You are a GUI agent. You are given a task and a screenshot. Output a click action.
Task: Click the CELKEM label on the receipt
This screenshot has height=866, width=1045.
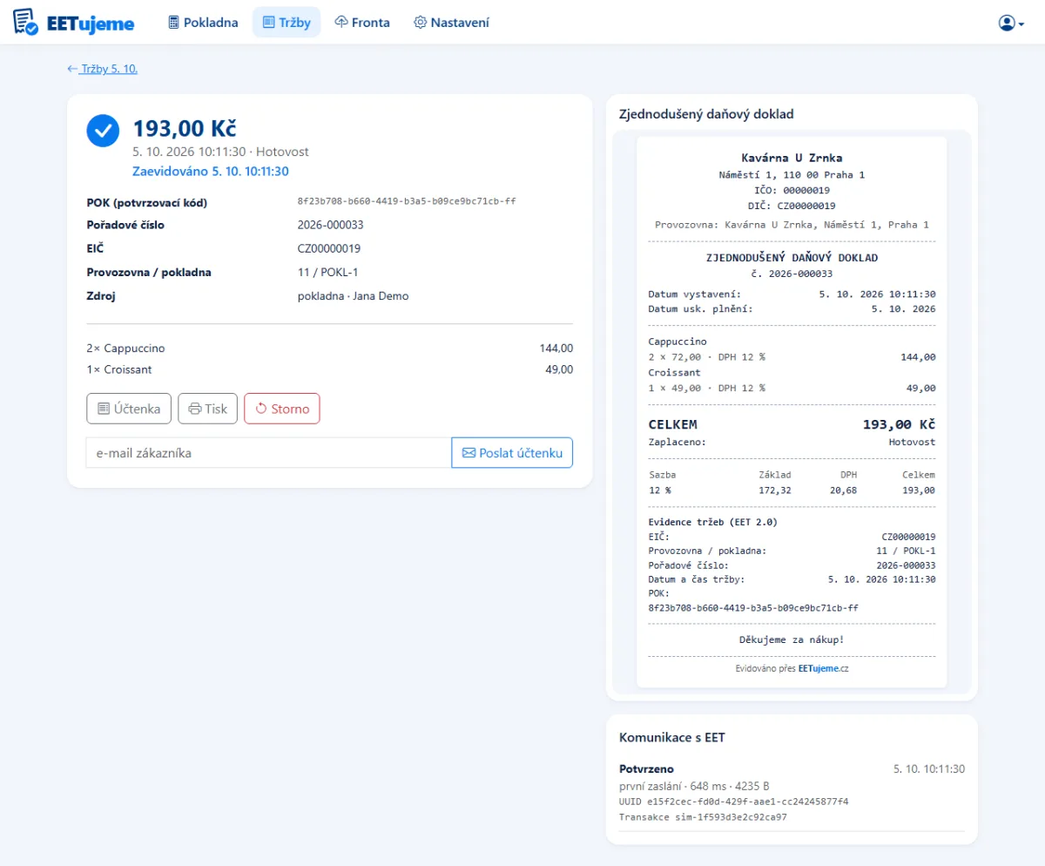pos(673,425)
